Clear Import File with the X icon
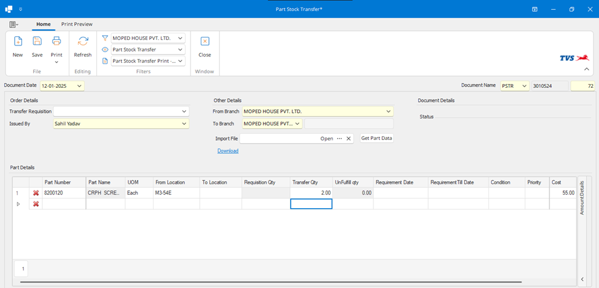This screenshot has height=288, width=599. pyautogui.click(x=348, y=139)
